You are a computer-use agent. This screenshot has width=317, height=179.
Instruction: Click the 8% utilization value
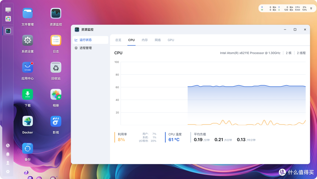[121, 140]
